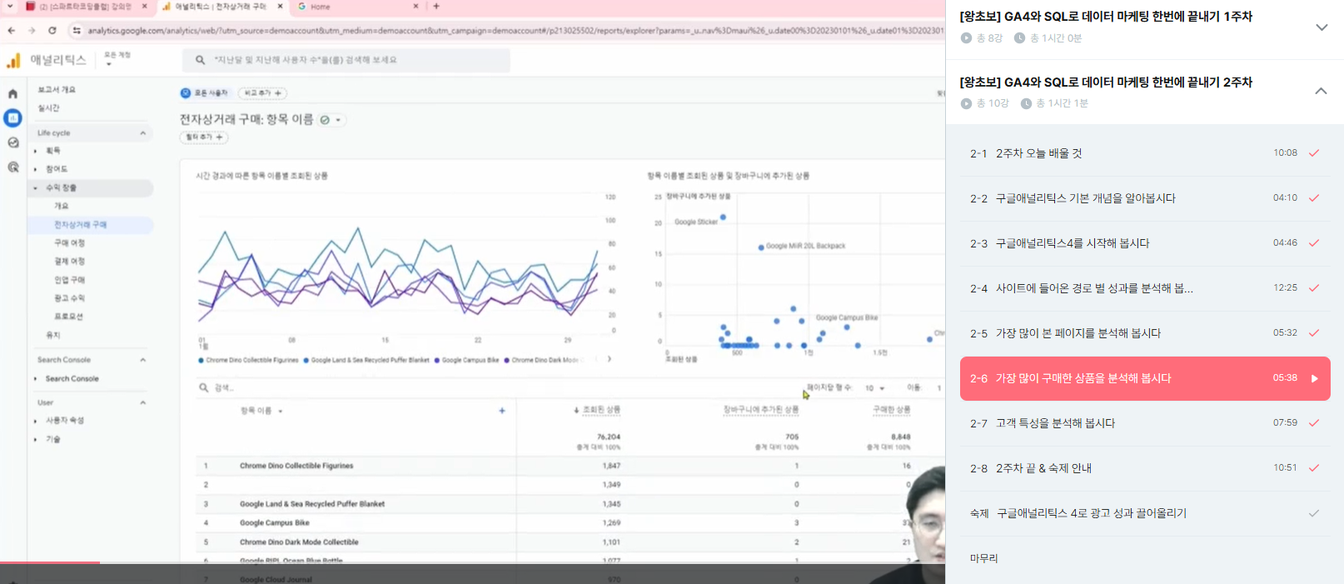Focus the Analytics top search field
Viewport: 1344px width, 584px height.
click(x=346, y=60)
